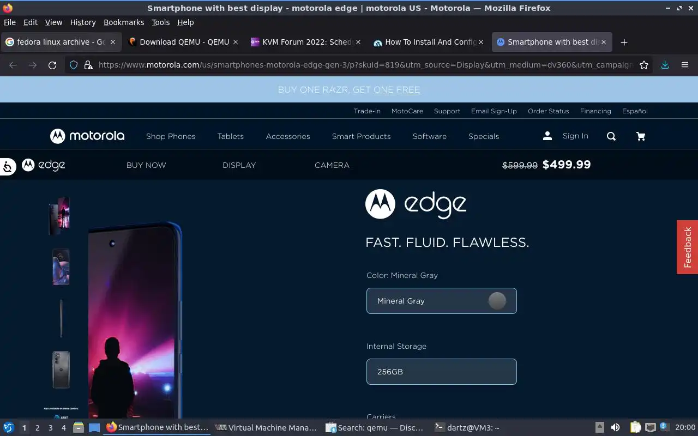Switch to How To Install And Config tab

tap(428, 42)
